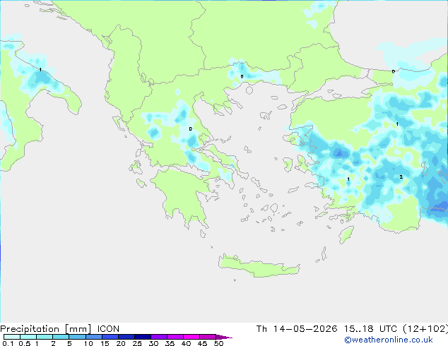Screen dimensions: 448x346
Task: Pick the legend swatch between 0.5 and 1
Action: coord(28,337)
